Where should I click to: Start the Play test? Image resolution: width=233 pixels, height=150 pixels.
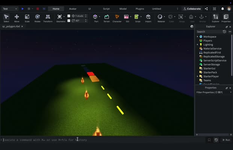pyautogui.click(x=23, y=9)
